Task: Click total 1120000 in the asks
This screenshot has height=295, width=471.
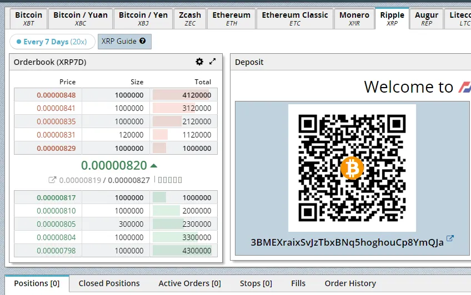Action: pos(197,135)
